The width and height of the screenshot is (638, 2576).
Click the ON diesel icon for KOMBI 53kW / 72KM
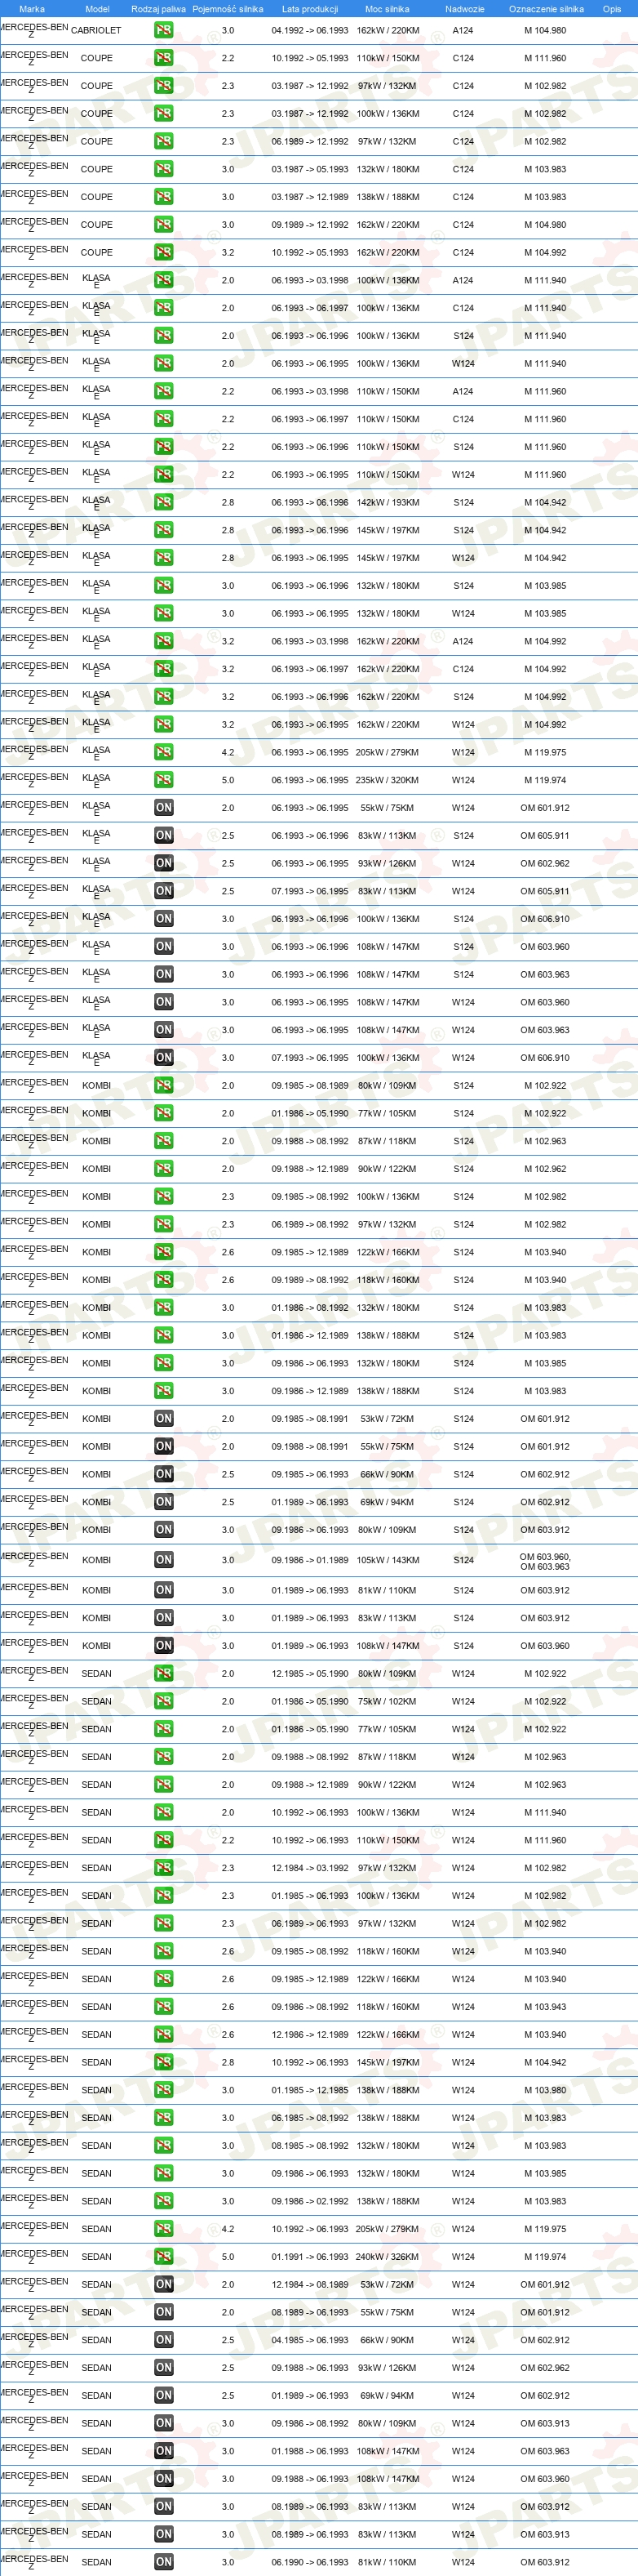coord(164,1419)
